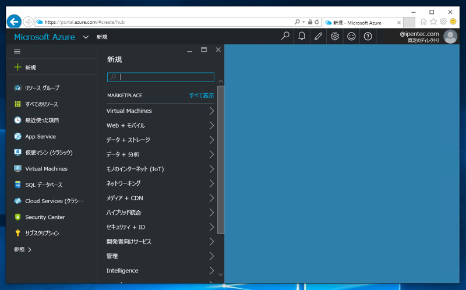Expand モノのインターネット (IoT) category

[x=160, y=169]
